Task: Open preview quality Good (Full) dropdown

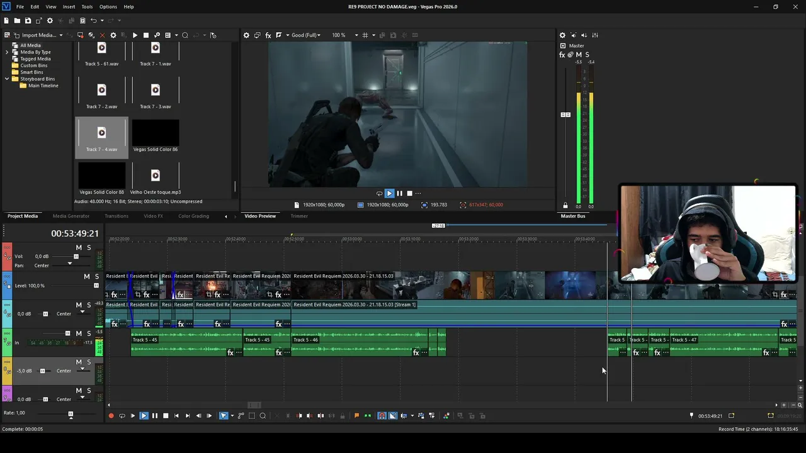Action: [306, 35]
